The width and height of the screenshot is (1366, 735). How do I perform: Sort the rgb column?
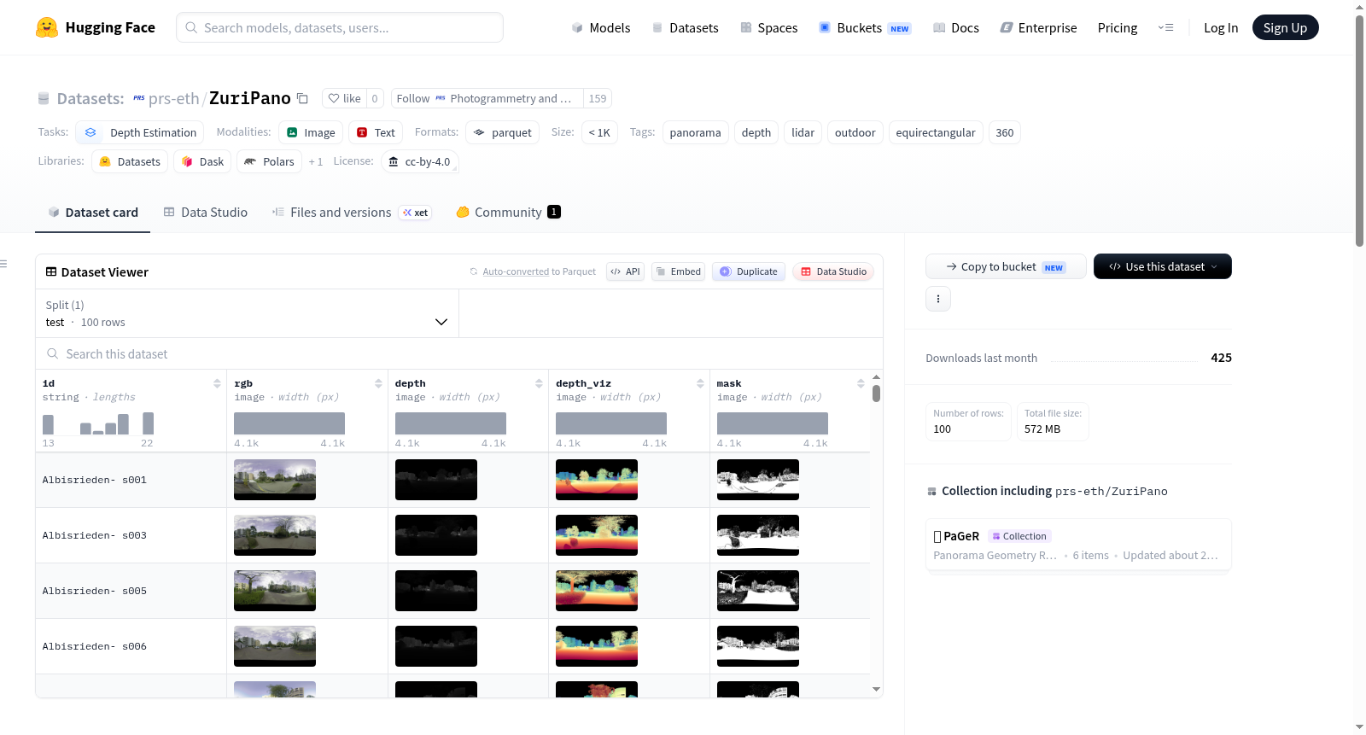pyautogui.click(x=378, y=384)
